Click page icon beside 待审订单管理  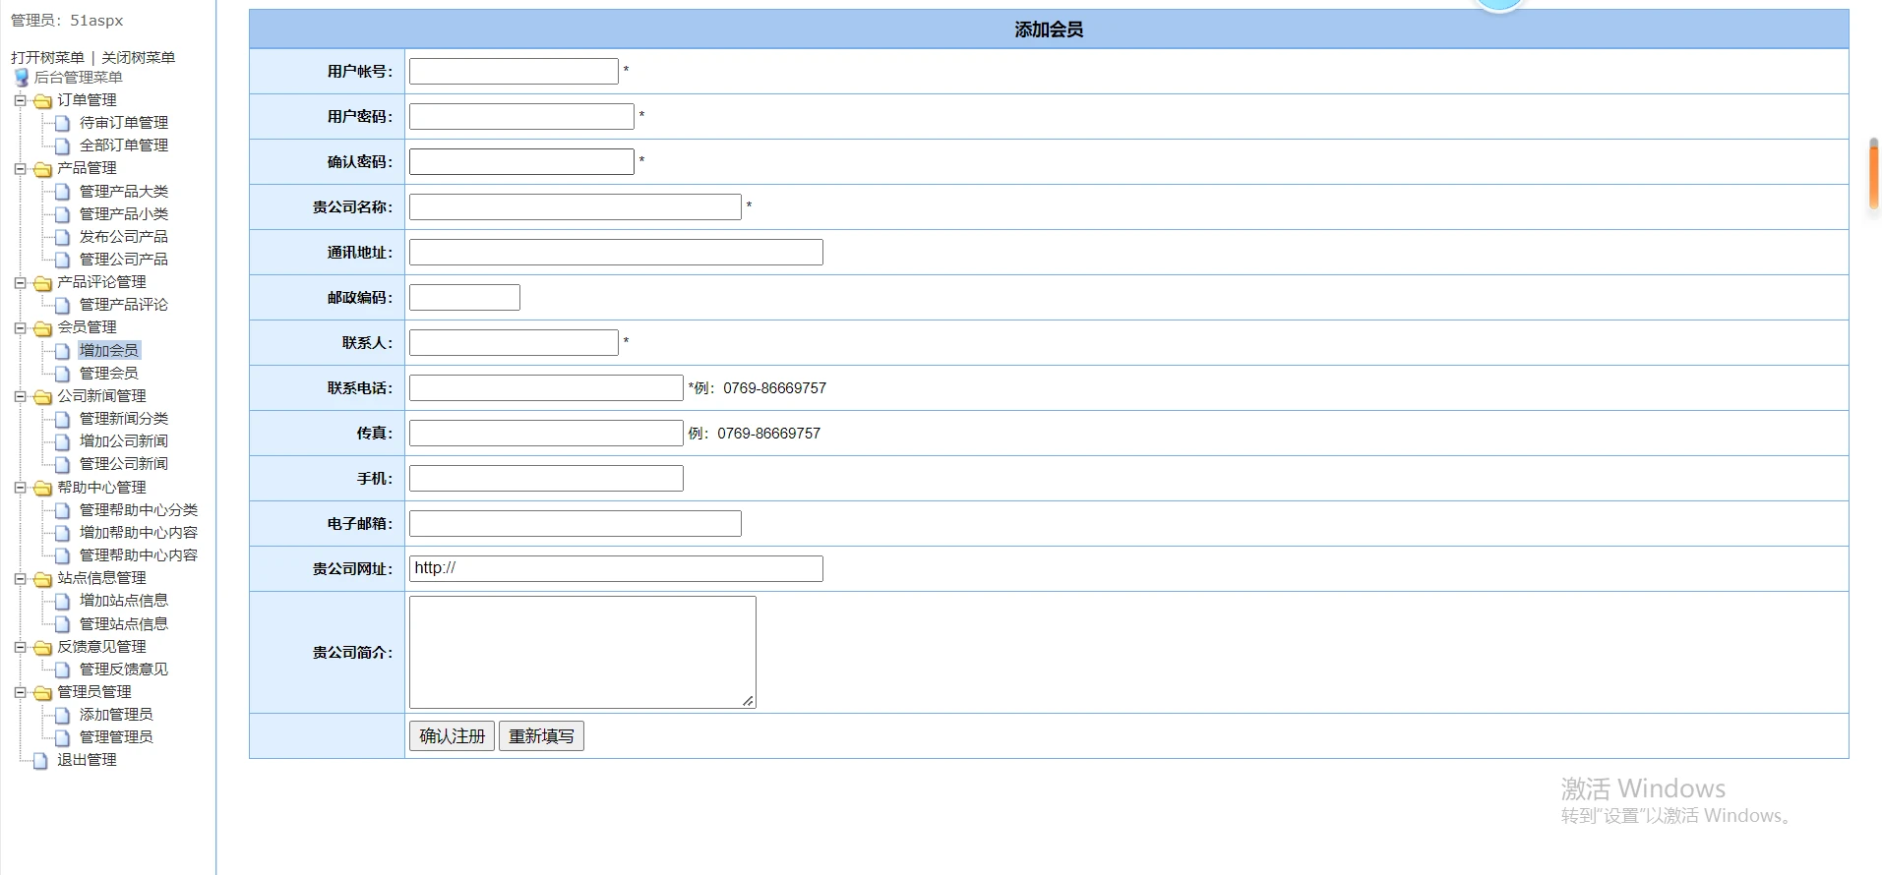[x=63, y=124]
